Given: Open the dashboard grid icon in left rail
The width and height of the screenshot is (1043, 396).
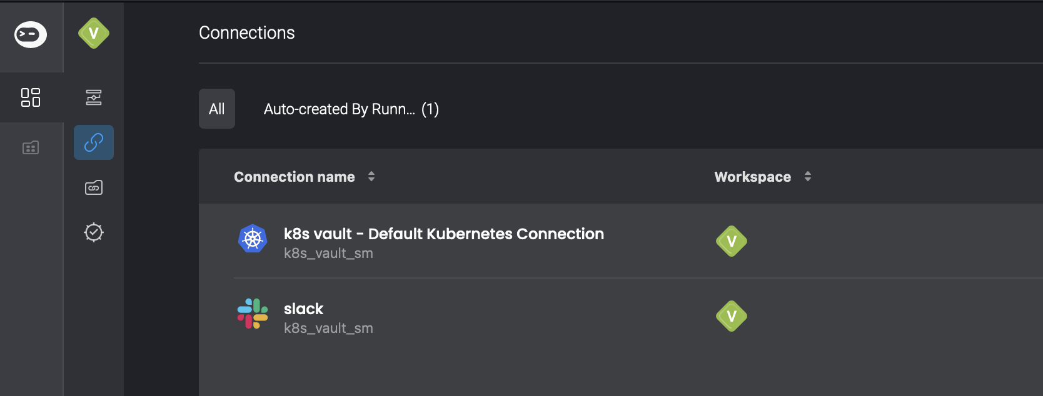Looking at the screenshot, I should point(31,97).
